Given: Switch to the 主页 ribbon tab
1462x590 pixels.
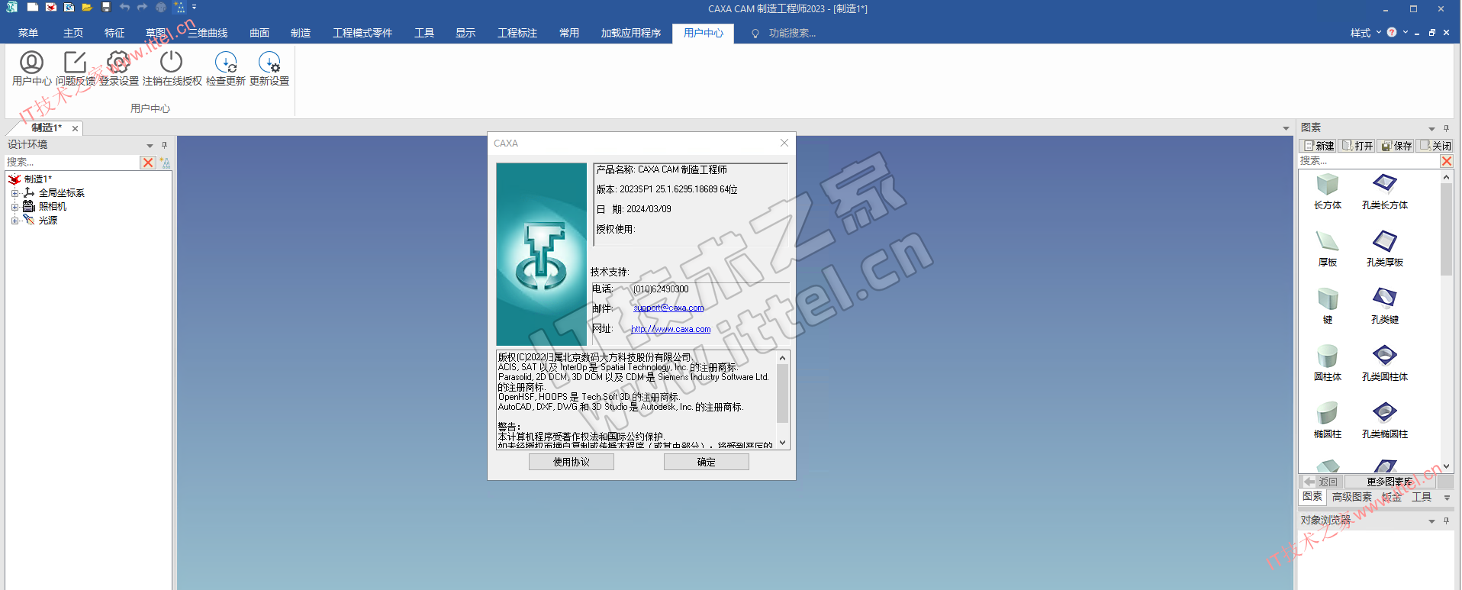Looking at the screenshot, I should (73, 33).
